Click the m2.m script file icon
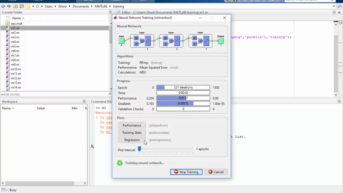The height and width of the screenshot is (193, 343). point(8,33)
